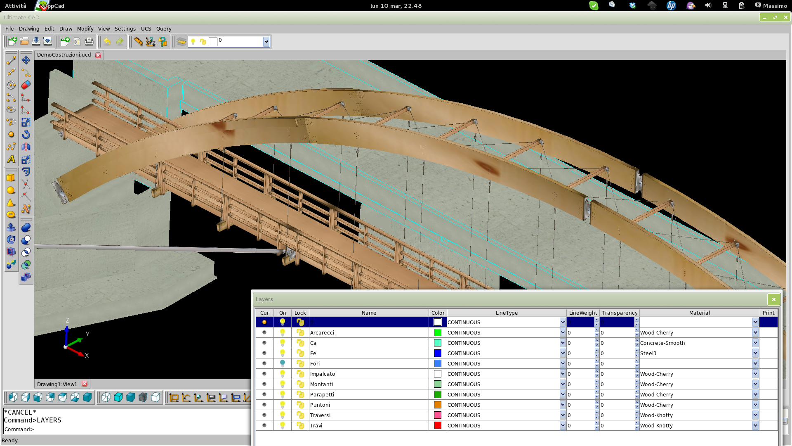Toggle Fori layer on/off bulb

coord(283,363)
